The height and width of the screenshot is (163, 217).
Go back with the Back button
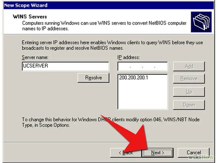tap(126, 153)
